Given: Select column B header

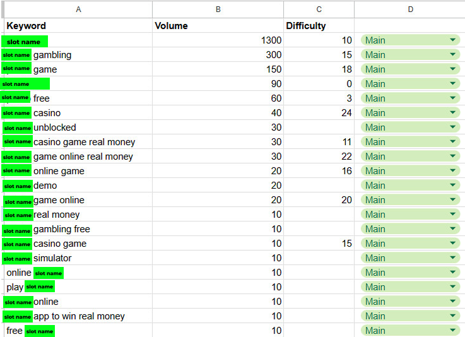Looking at the screenshot, I should (x=218, y=9).
